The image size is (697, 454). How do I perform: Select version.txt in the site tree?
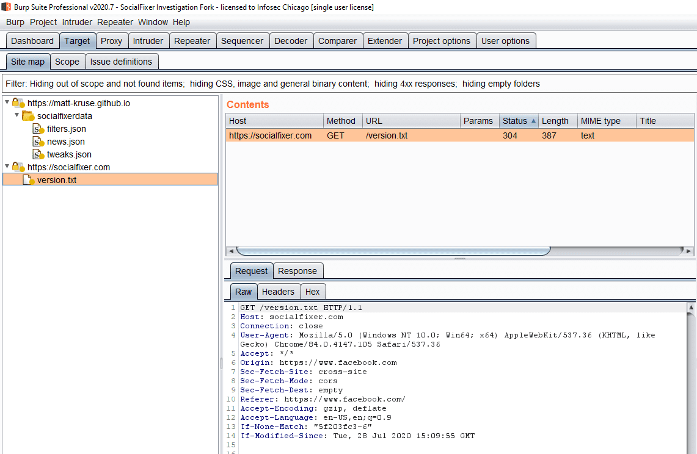57,180
